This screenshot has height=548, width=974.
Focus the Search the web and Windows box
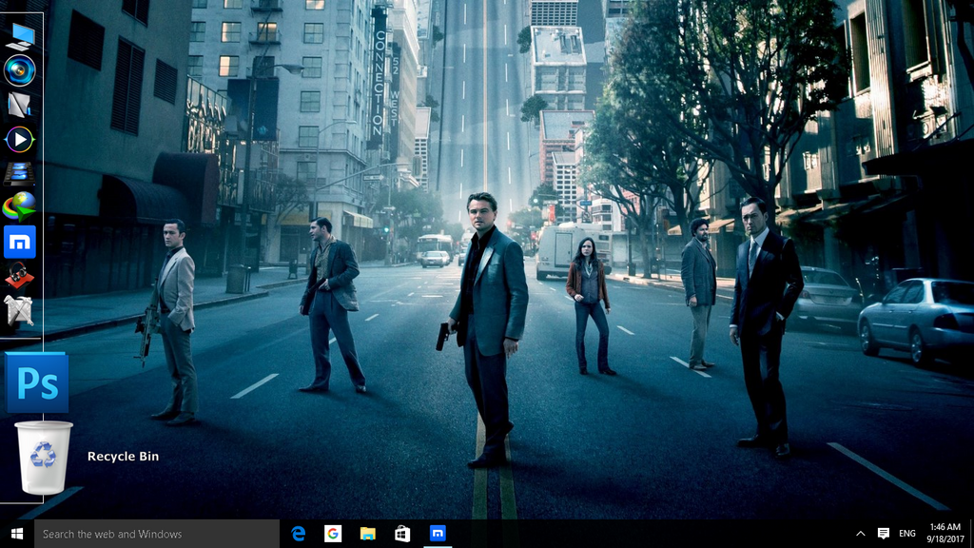157,534
